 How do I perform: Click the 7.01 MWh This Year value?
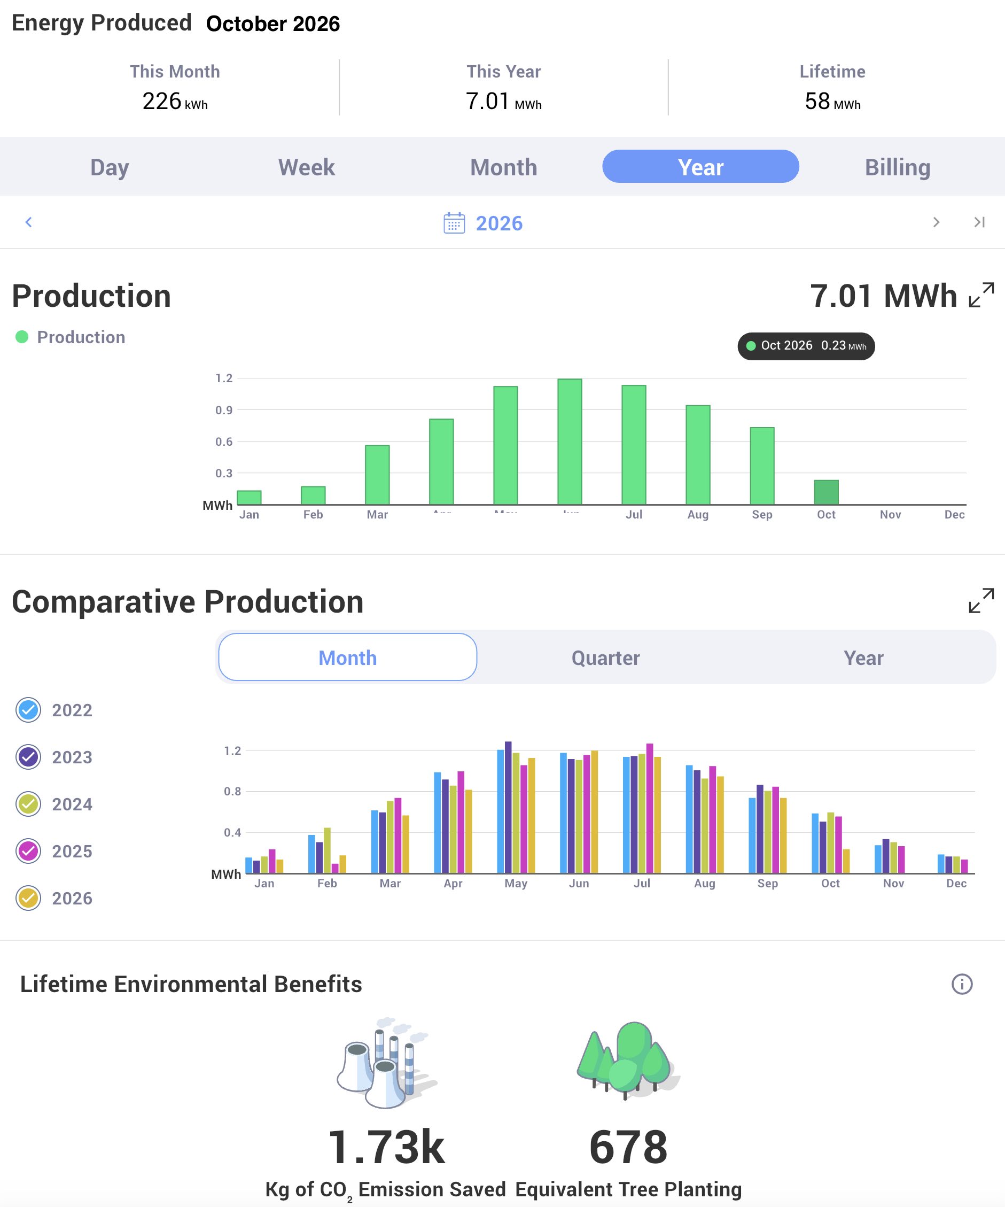pyautogui.click(x=503, y=101)
